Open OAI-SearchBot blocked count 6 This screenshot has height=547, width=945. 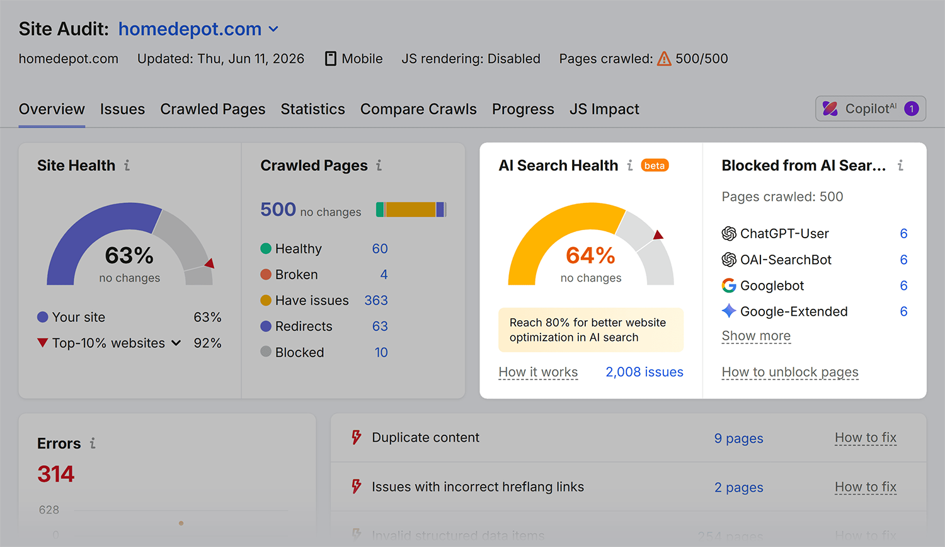pyautogui.click(x=903, y=260)
